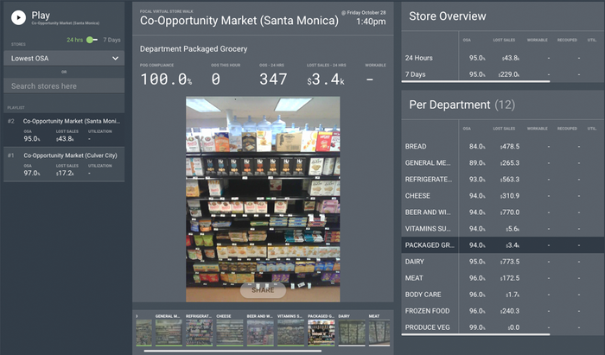Click the OSA header in Store Overview
Screen dimensions: 605x355
pyautogui.click(x=467, y=40)
